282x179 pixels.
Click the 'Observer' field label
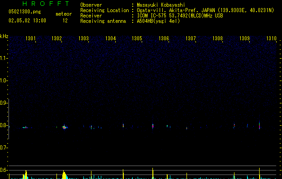(x=91, y=5)
